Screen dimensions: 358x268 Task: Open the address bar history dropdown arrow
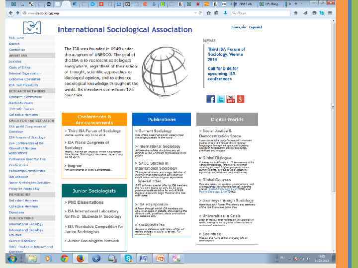tap(195, 13)
